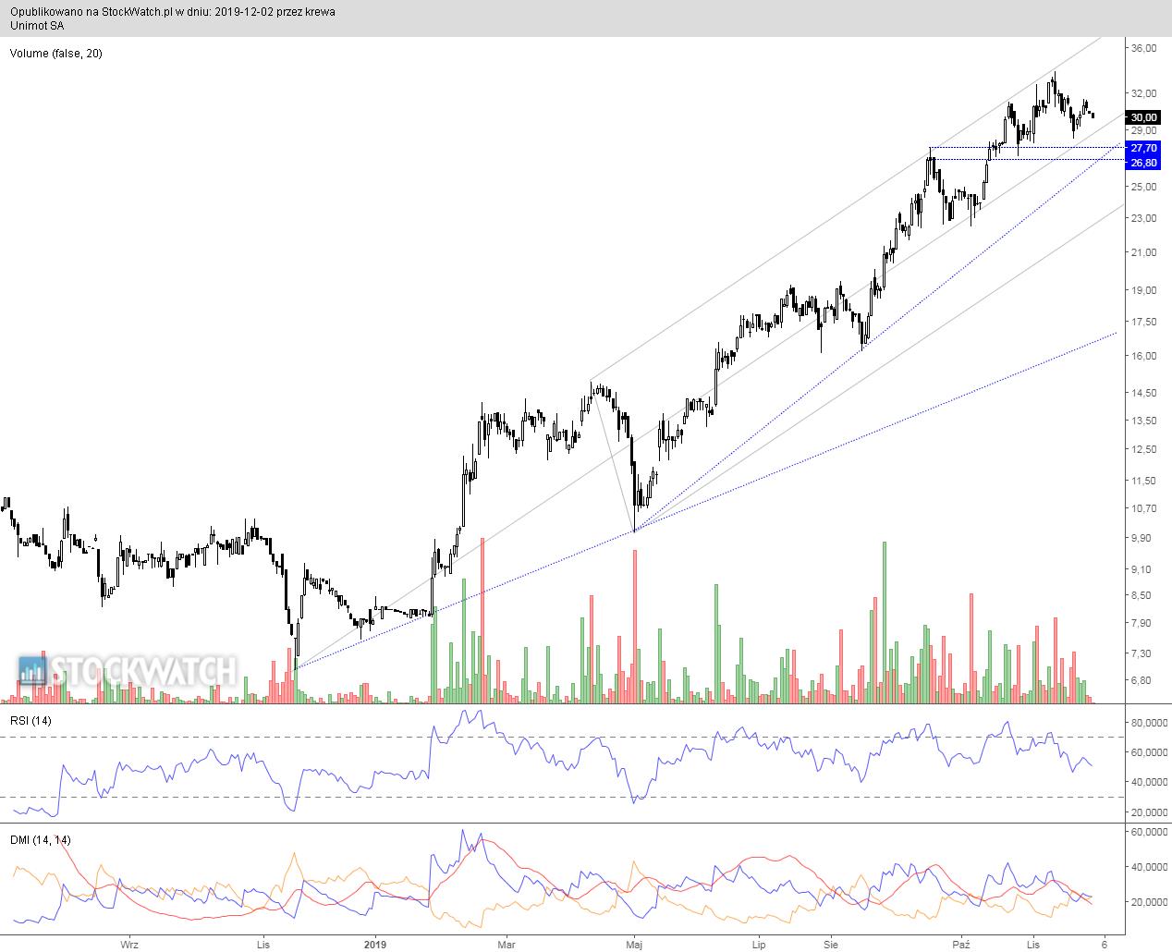The width and height of the screenshot is (1172, 952).
Task: Click the 17,50 price axis label
Action: [x=1144, y=322]
